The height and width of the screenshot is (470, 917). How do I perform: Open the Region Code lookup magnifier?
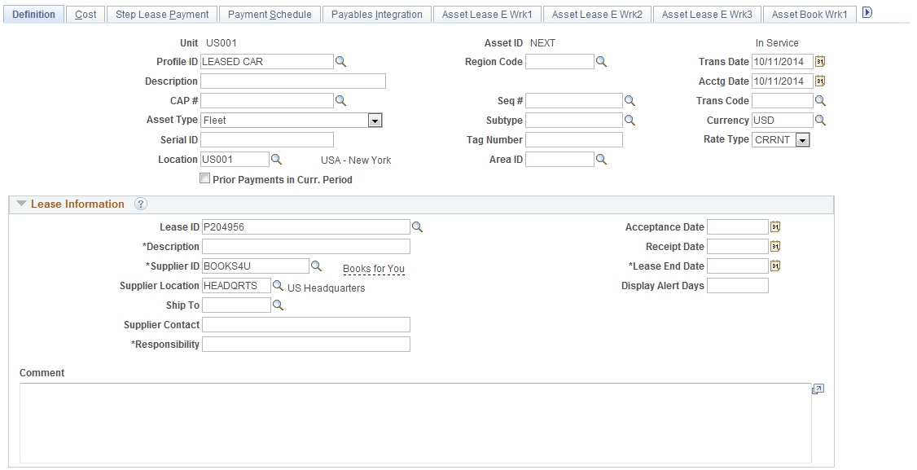click(x=602, y=61)
